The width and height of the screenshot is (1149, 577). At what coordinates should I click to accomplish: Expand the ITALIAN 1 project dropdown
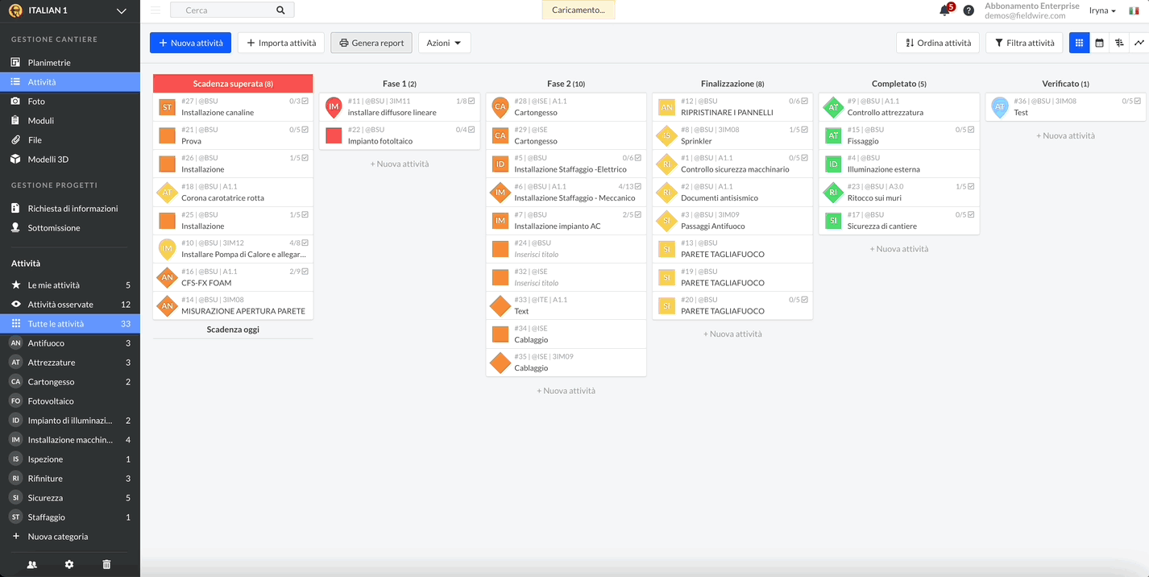click(121, 10)
